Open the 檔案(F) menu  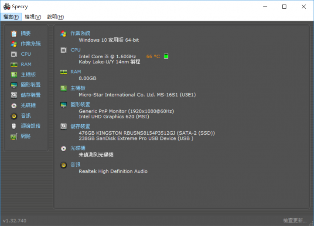11,17
